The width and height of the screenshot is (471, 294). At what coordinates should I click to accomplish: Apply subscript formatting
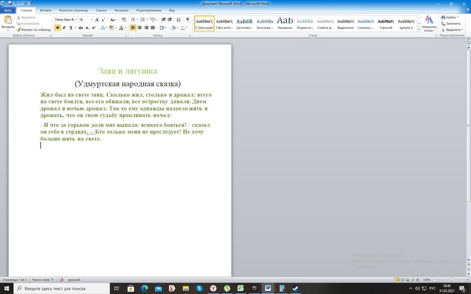[x=87, y=28]
